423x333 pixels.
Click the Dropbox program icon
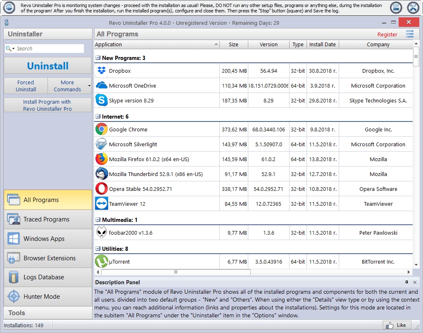coord(102,71)
